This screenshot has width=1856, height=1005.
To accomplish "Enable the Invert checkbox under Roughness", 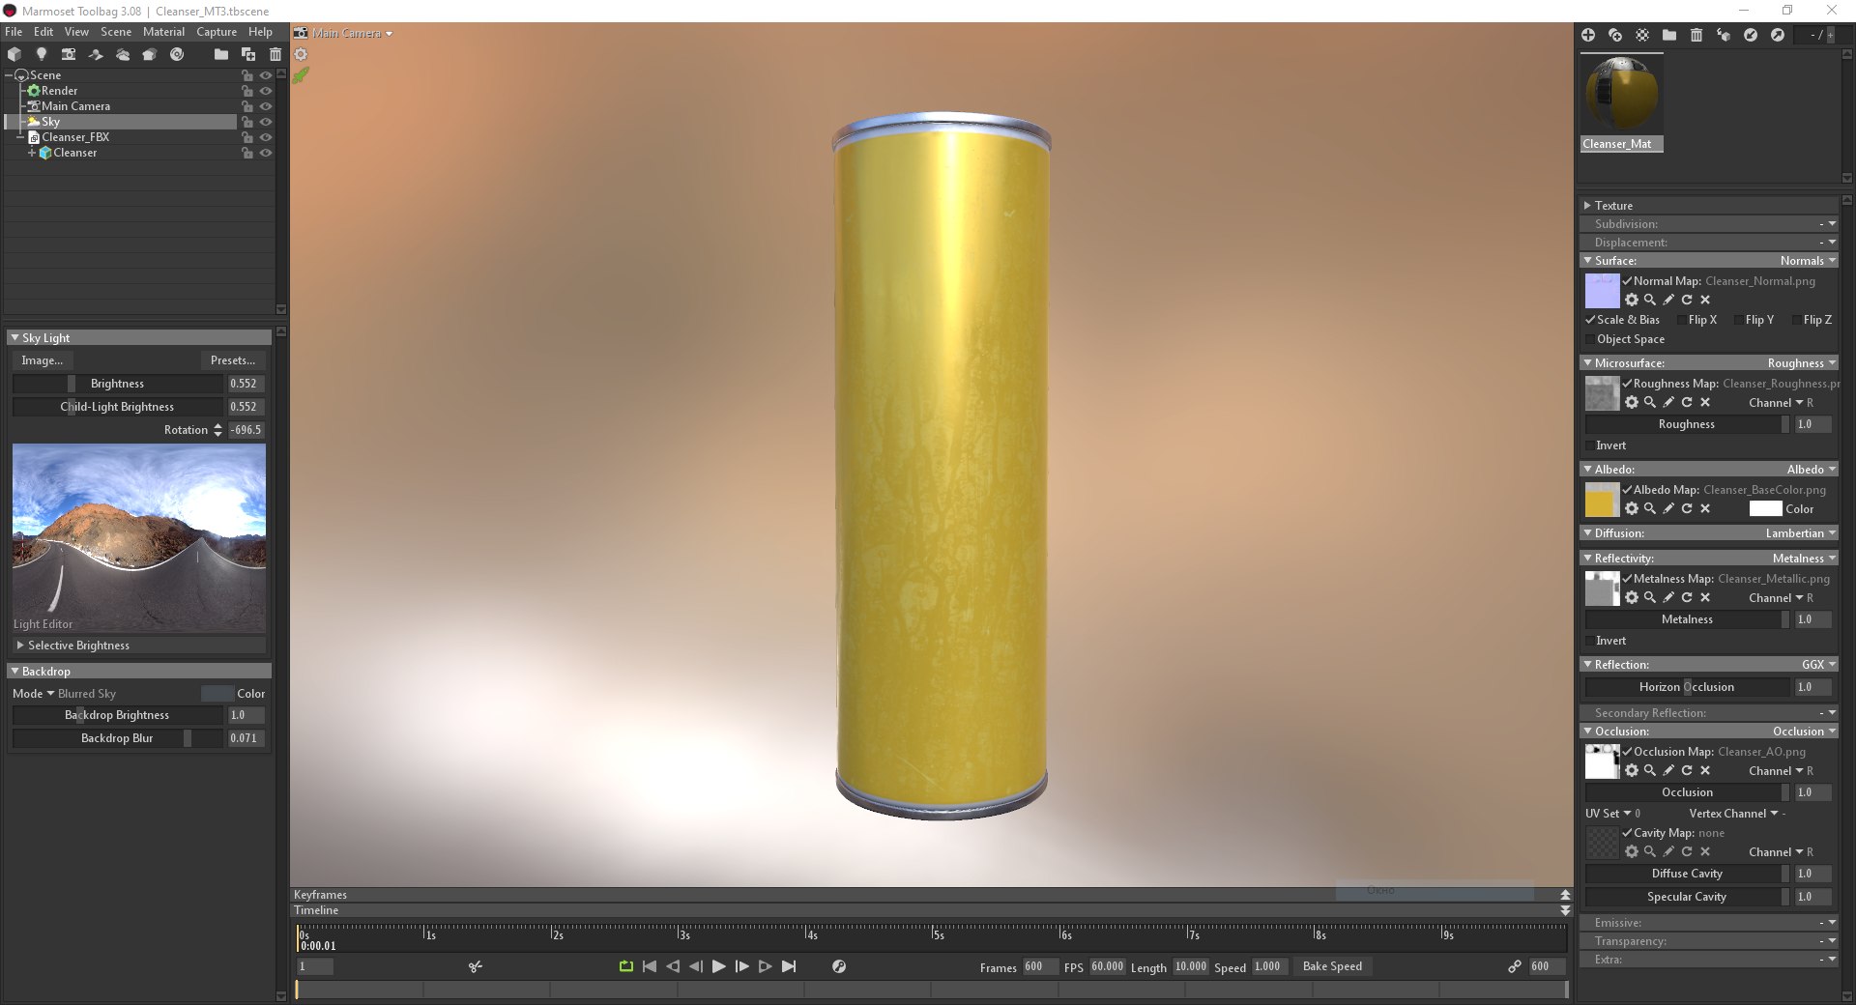I will click(x=1590, y=445).
